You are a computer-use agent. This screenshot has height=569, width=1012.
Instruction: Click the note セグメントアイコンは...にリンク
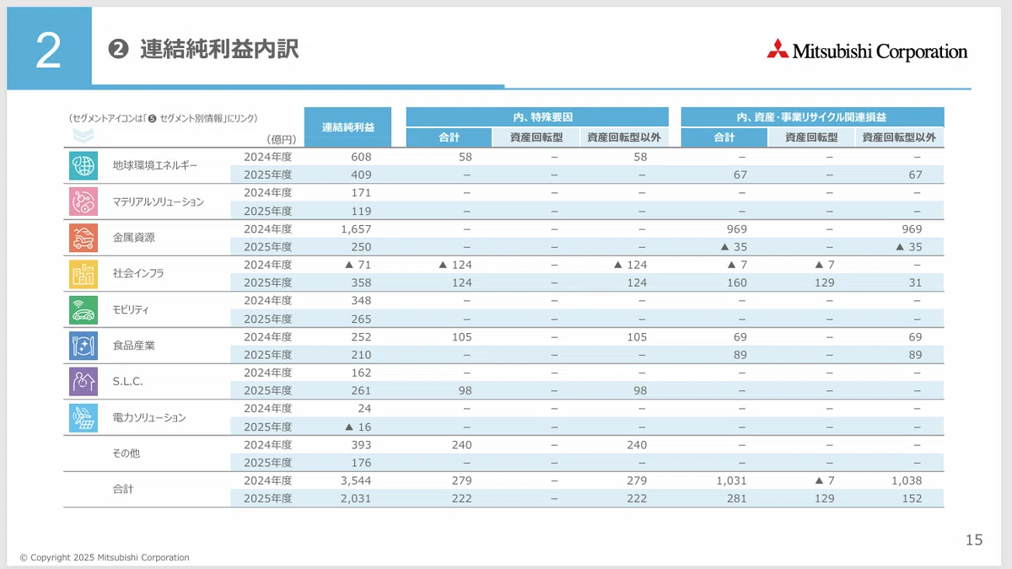point(163,119)
